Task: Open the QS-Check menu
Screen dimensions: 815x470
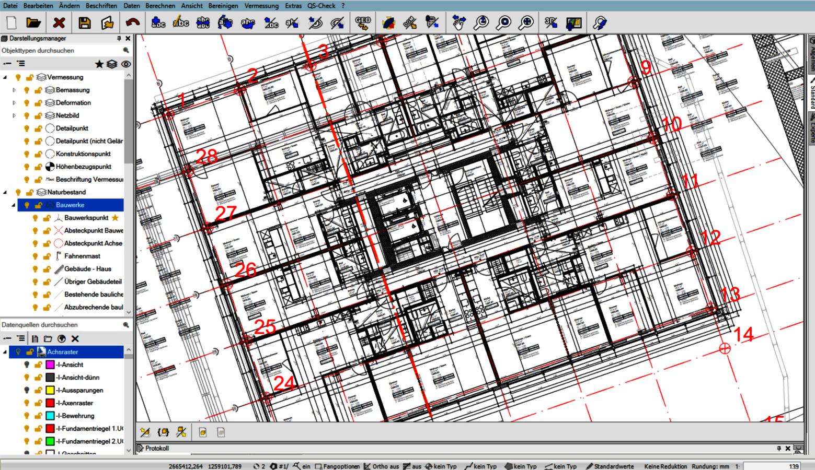Action: (321, 6)
